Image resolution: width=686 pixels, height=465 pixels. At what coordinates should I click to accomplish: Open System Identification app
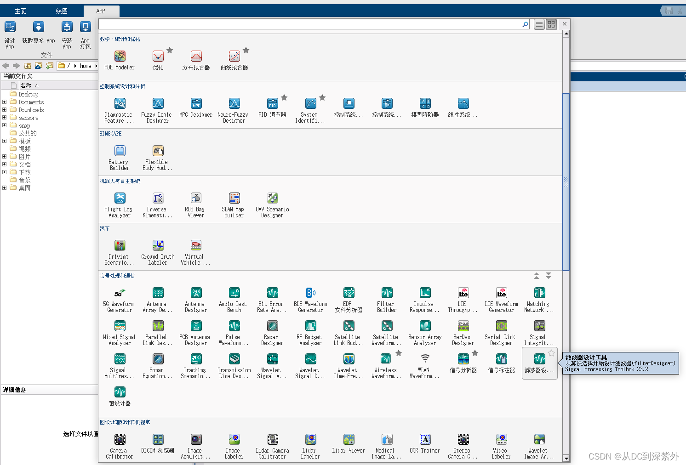(310, 110)
